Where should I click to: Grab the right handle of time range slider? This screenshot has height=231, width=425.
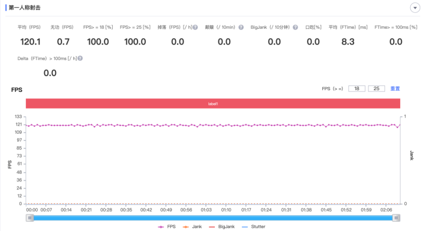tap(396, 218)
